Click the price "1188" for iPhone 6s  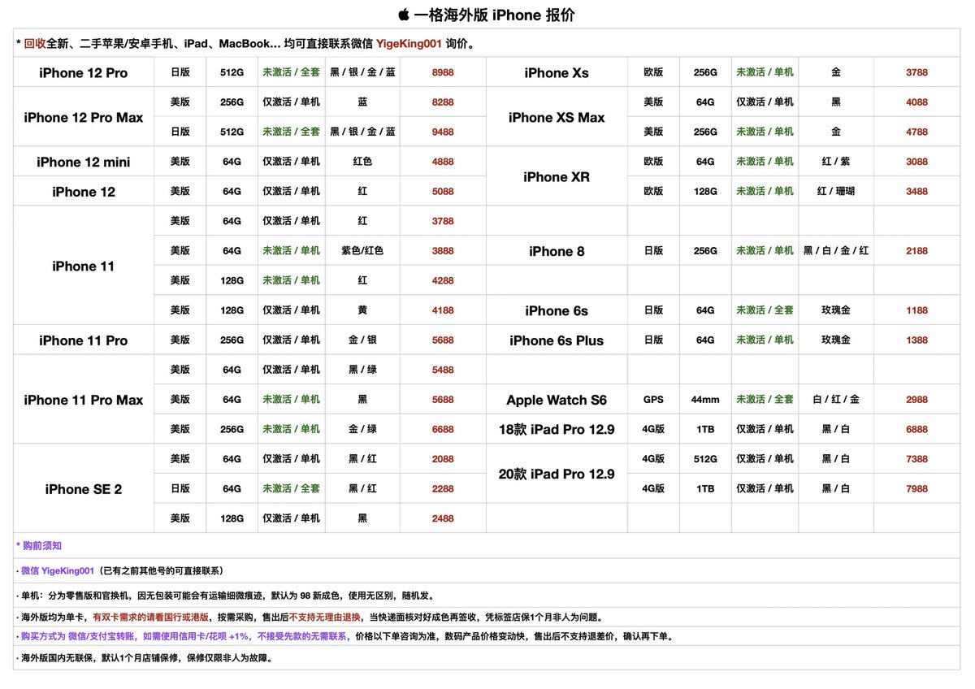coord(916,310)
